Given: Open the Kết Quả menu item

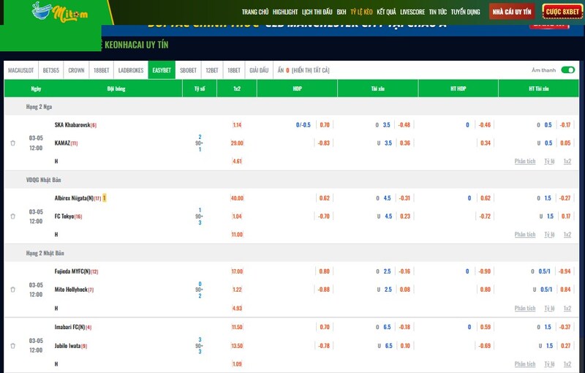Looking at the screenshot, I should (386, 12).
